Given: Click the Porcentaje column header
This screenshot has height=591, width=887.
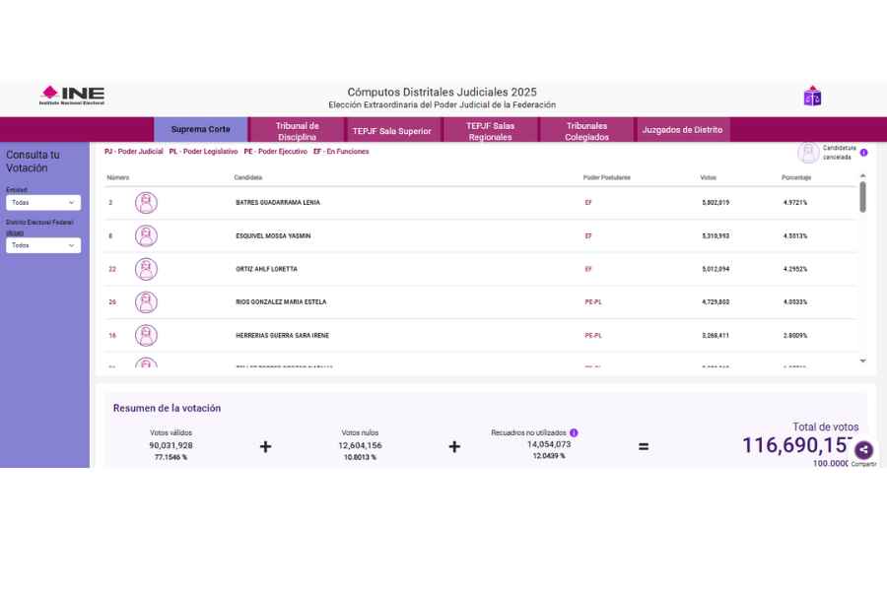Looking at the screenshot, I should (796, 177).
